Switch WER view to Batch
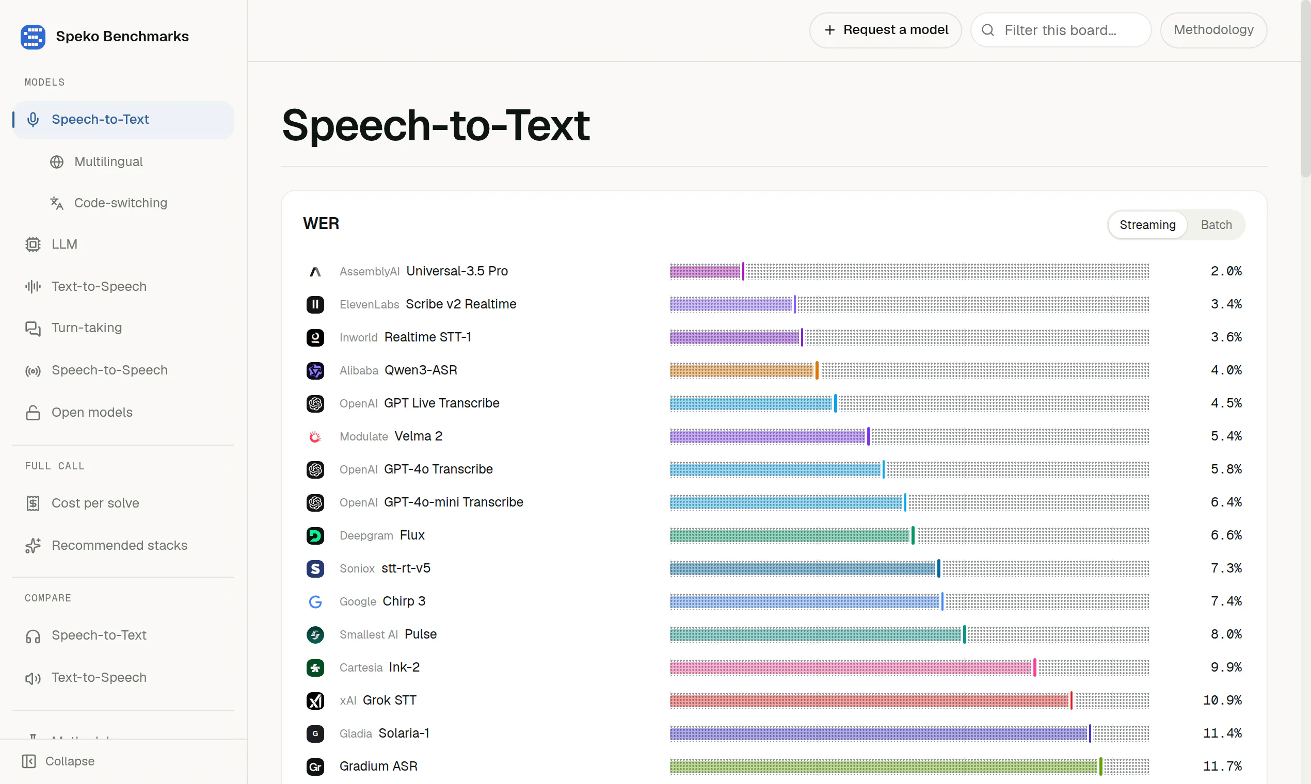1311x784 pixels. [x=1216, y=225]
